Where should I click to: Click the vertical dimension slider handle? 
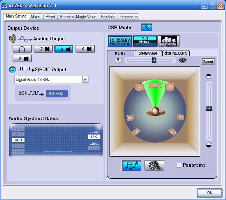click(209, 109)
